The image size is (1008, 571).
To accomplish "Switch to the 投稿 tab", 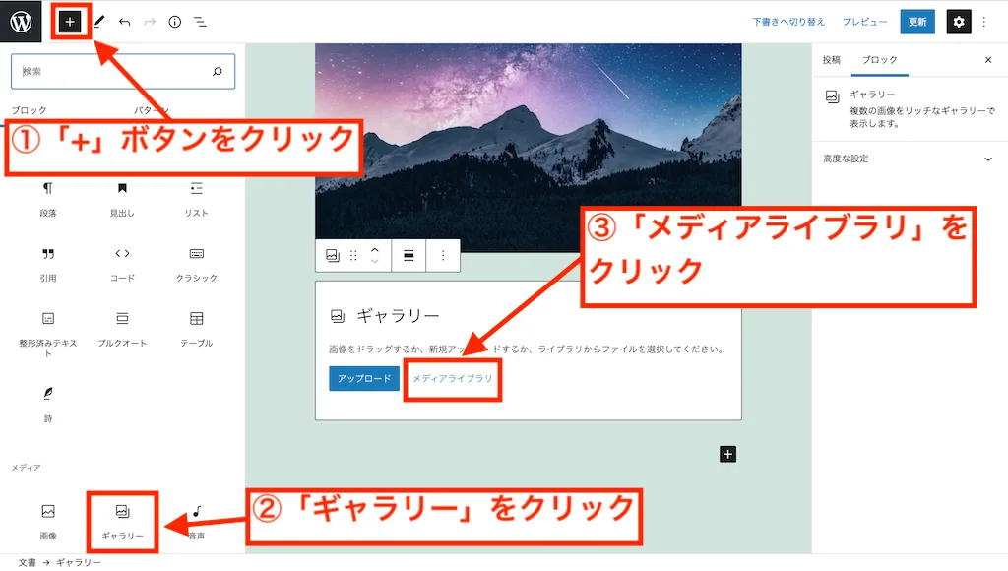I will tap(831, 60).
